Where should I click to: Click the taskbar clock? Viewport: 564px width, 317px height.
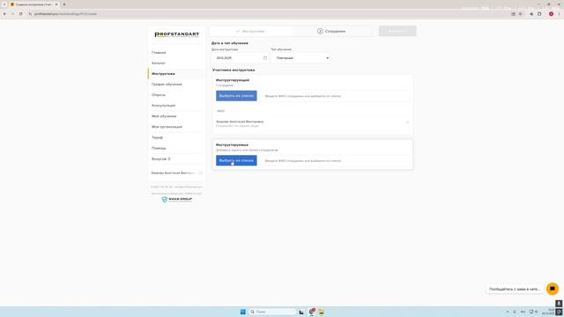549,312
